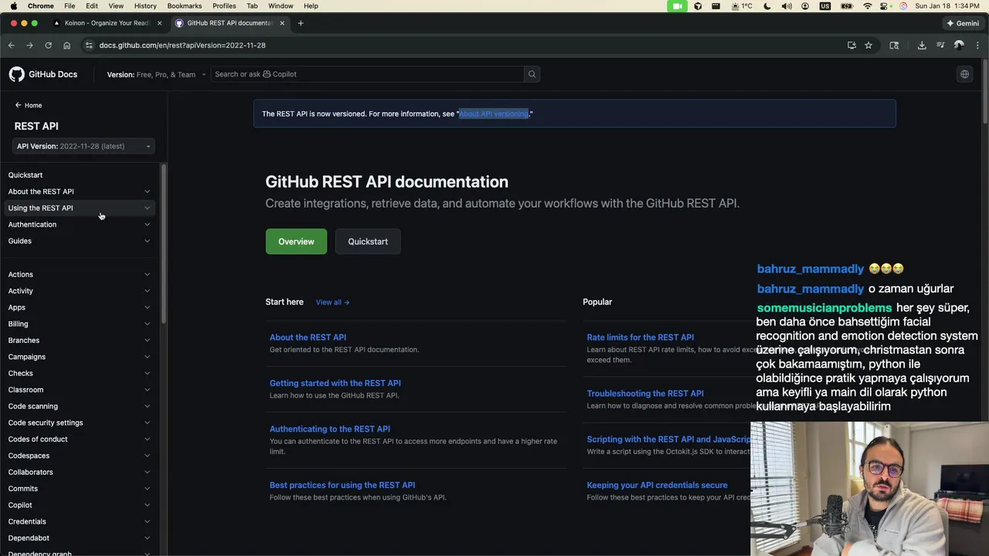
Task: Go to Home in sidebar
Action: [x=29, y=105]
